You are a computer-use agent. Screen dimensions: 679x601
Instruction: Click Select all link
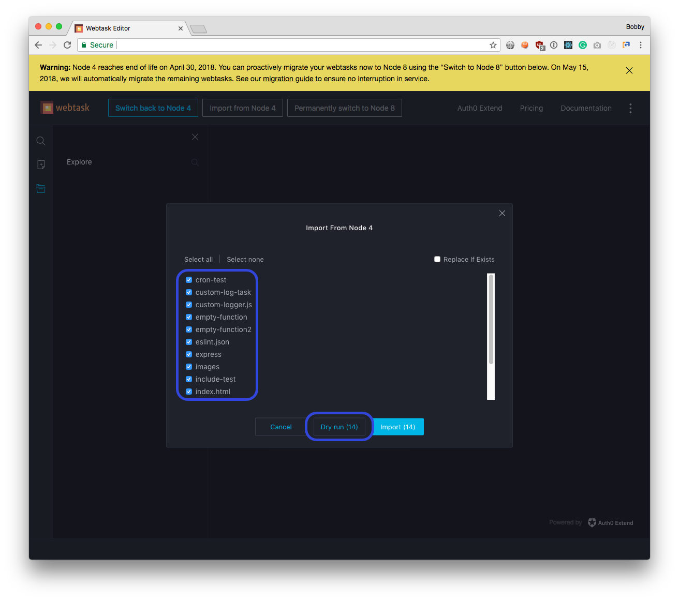(198, 259)
